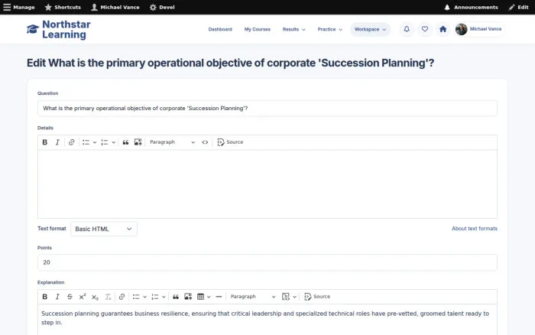
Task: Open the Devel toolbar menu
Action: 162,7
